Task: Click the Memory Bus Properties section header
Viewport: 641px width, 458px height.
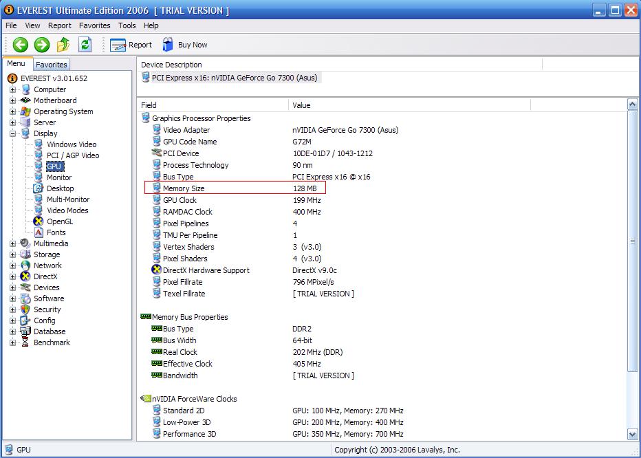Action: click(x=190, y=317)
